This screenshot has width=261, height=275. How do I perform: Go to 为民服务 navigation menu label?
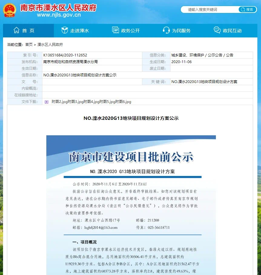[181, 31]
